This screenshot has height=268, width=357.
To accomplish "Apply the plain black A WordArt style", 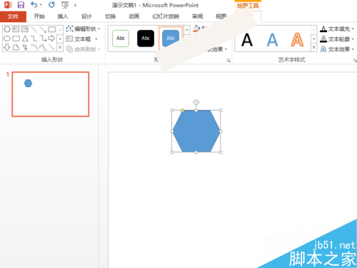I will (x=247, y=40).
